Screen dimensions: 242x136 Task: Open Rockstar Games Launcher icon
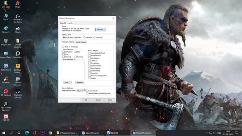coord(18,69)
